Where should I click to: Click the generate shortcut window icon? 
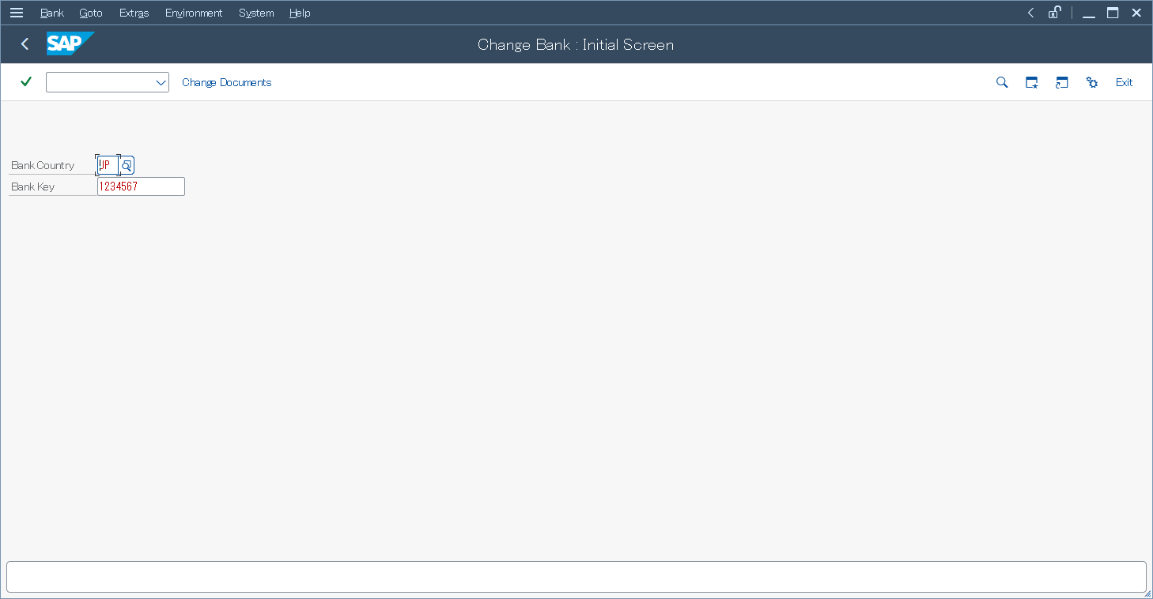1062,82
